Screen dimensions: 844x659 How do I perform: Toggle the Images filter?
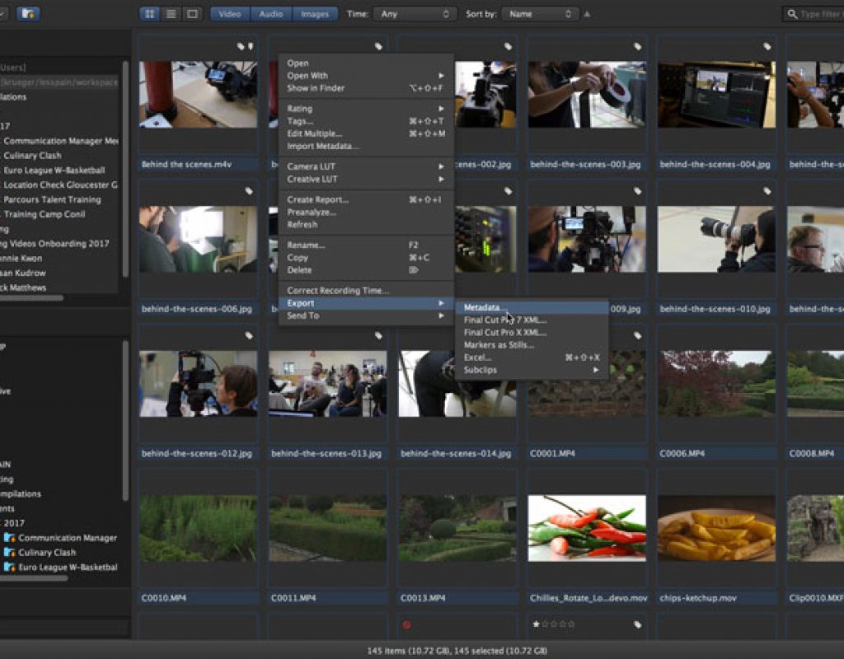(x=315, y=14)
